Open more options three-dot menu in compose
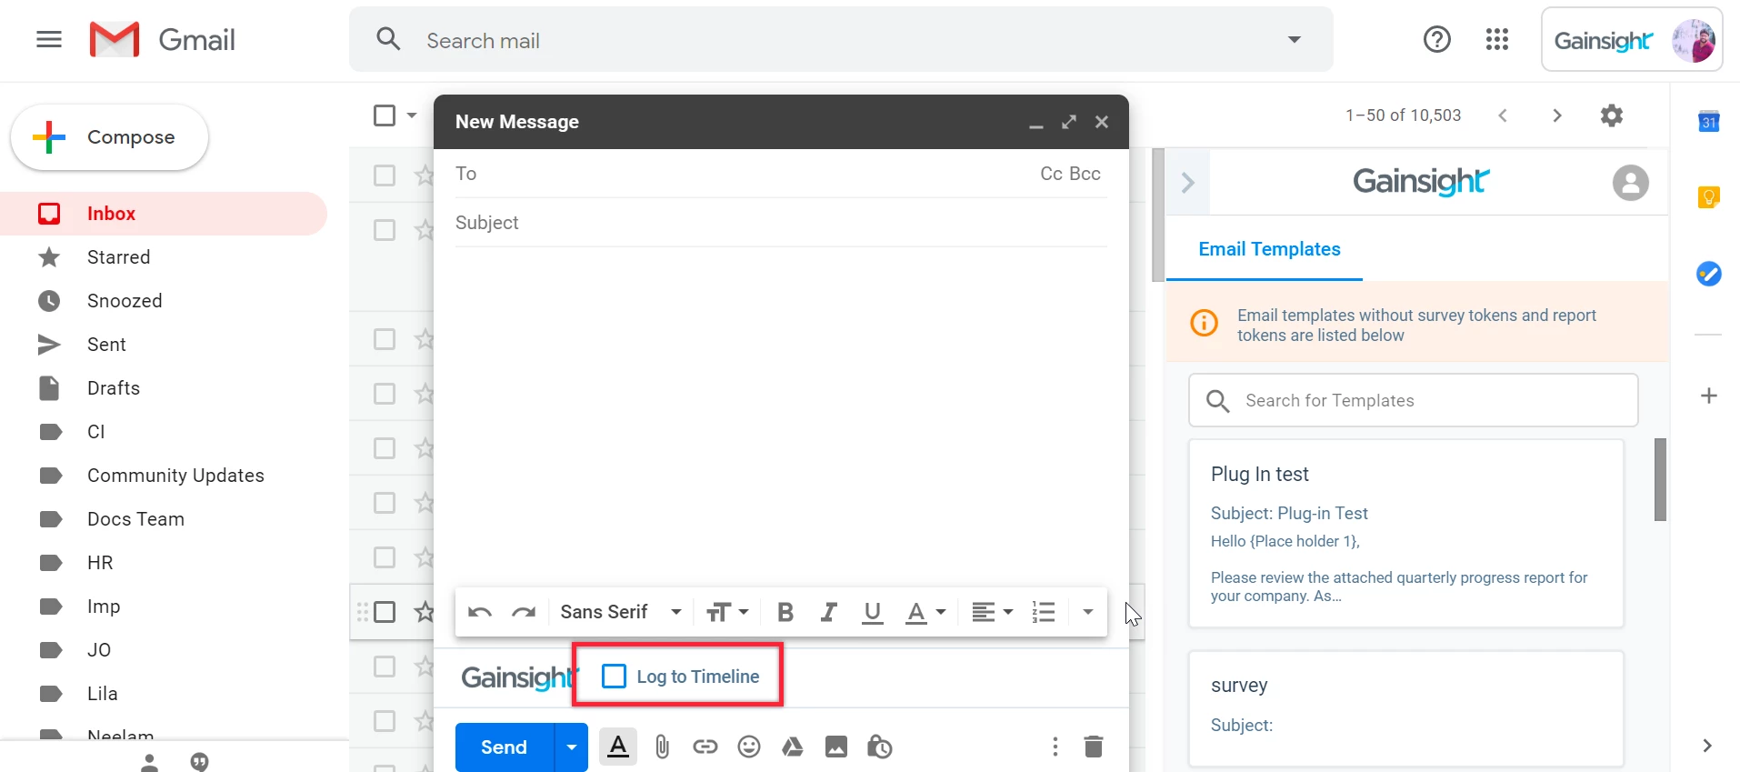1740x772 pixels. click(1055, 747)
